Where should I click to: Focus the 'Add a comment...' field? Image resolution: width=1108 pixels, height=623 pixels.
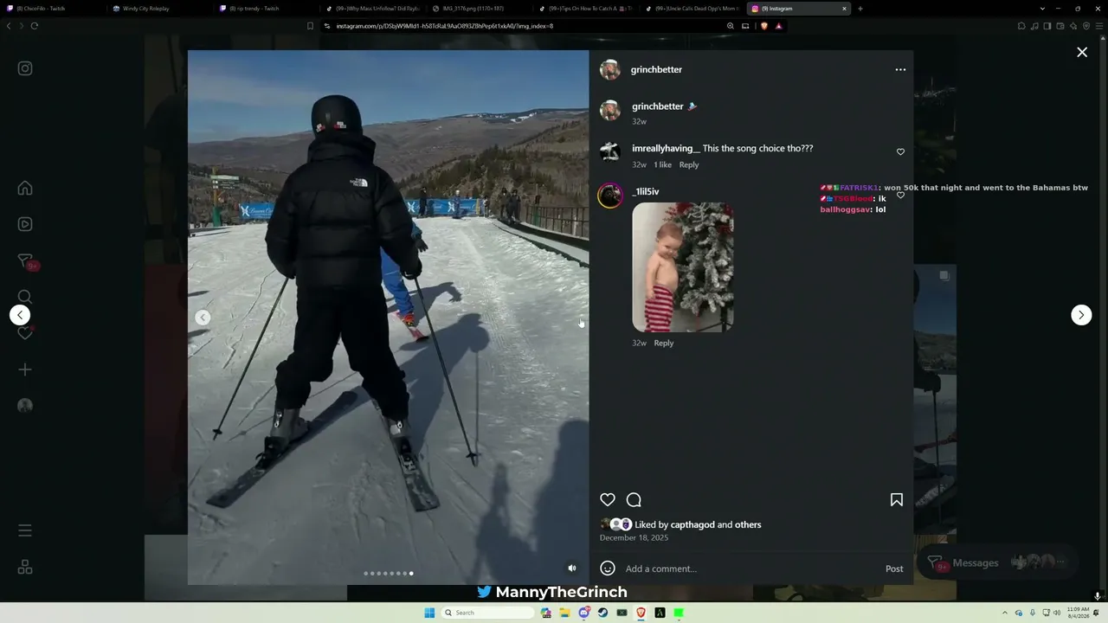point(751,569)
